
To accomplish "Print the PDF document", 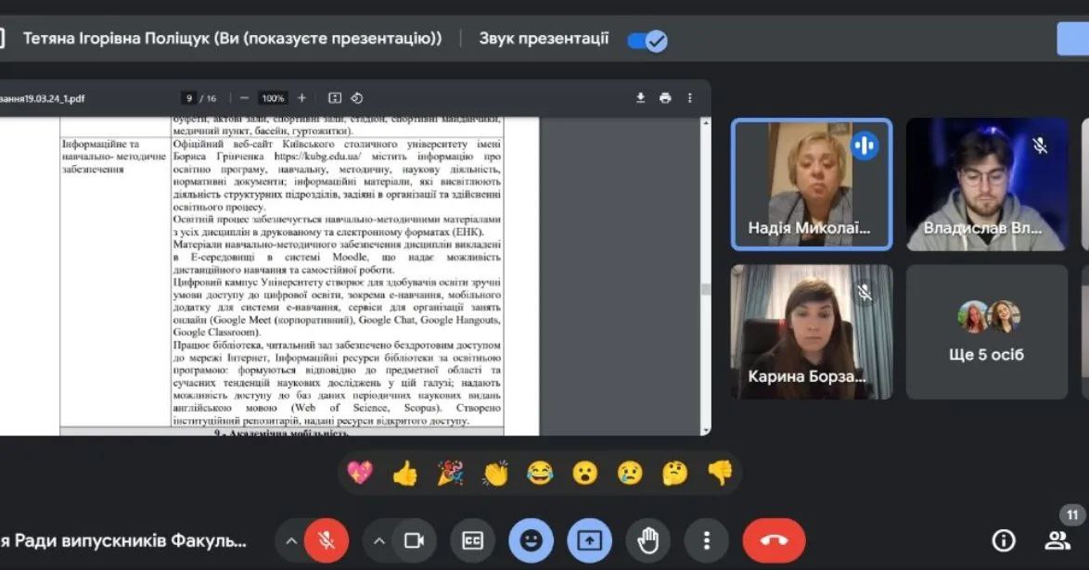I will click(665, 98).
